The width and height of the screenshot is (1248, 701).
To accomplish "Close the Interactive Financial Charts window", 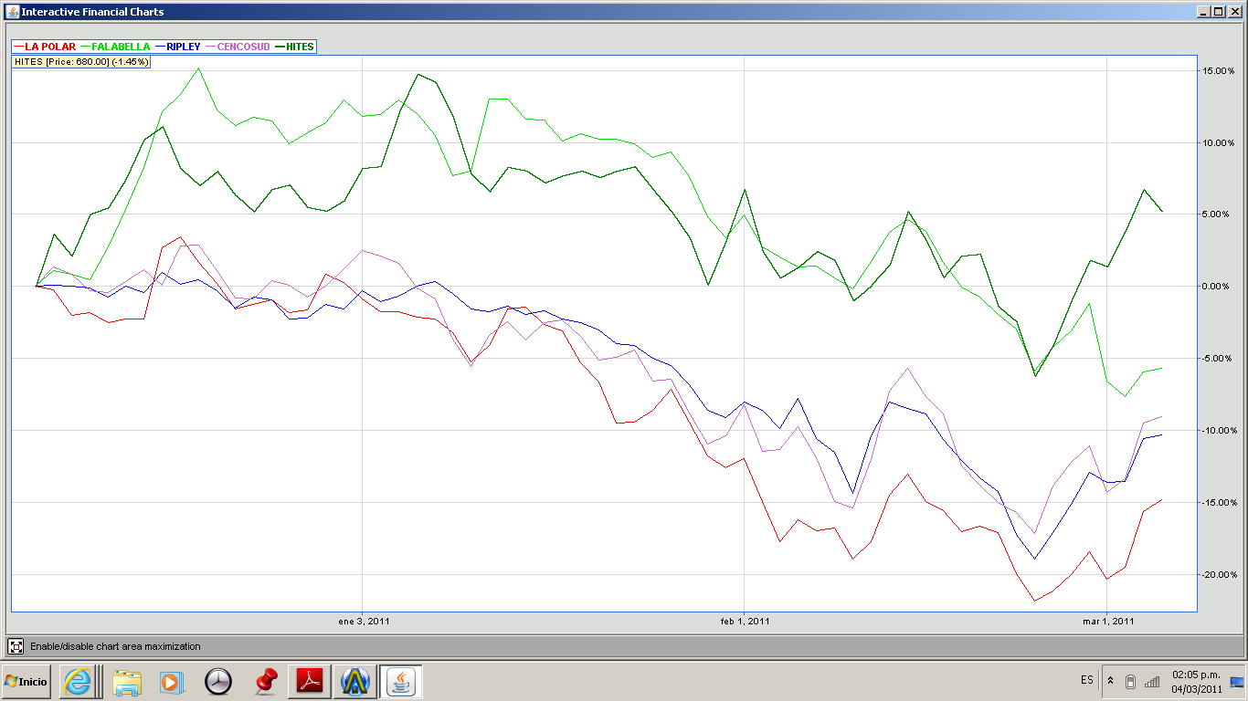I will (1233, 12).
